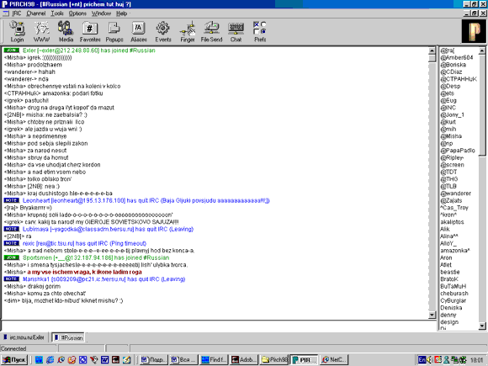This screenshot has width=488, height=366.
Task: Click the Leonheart has quit IRC line
Action: pos(136,201)
